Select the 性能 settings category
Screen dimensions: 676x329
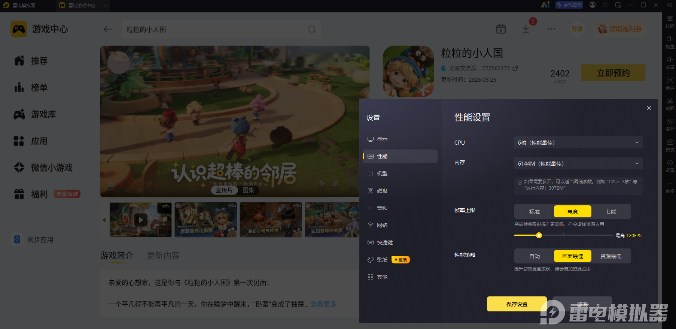(x=400, y=156)
